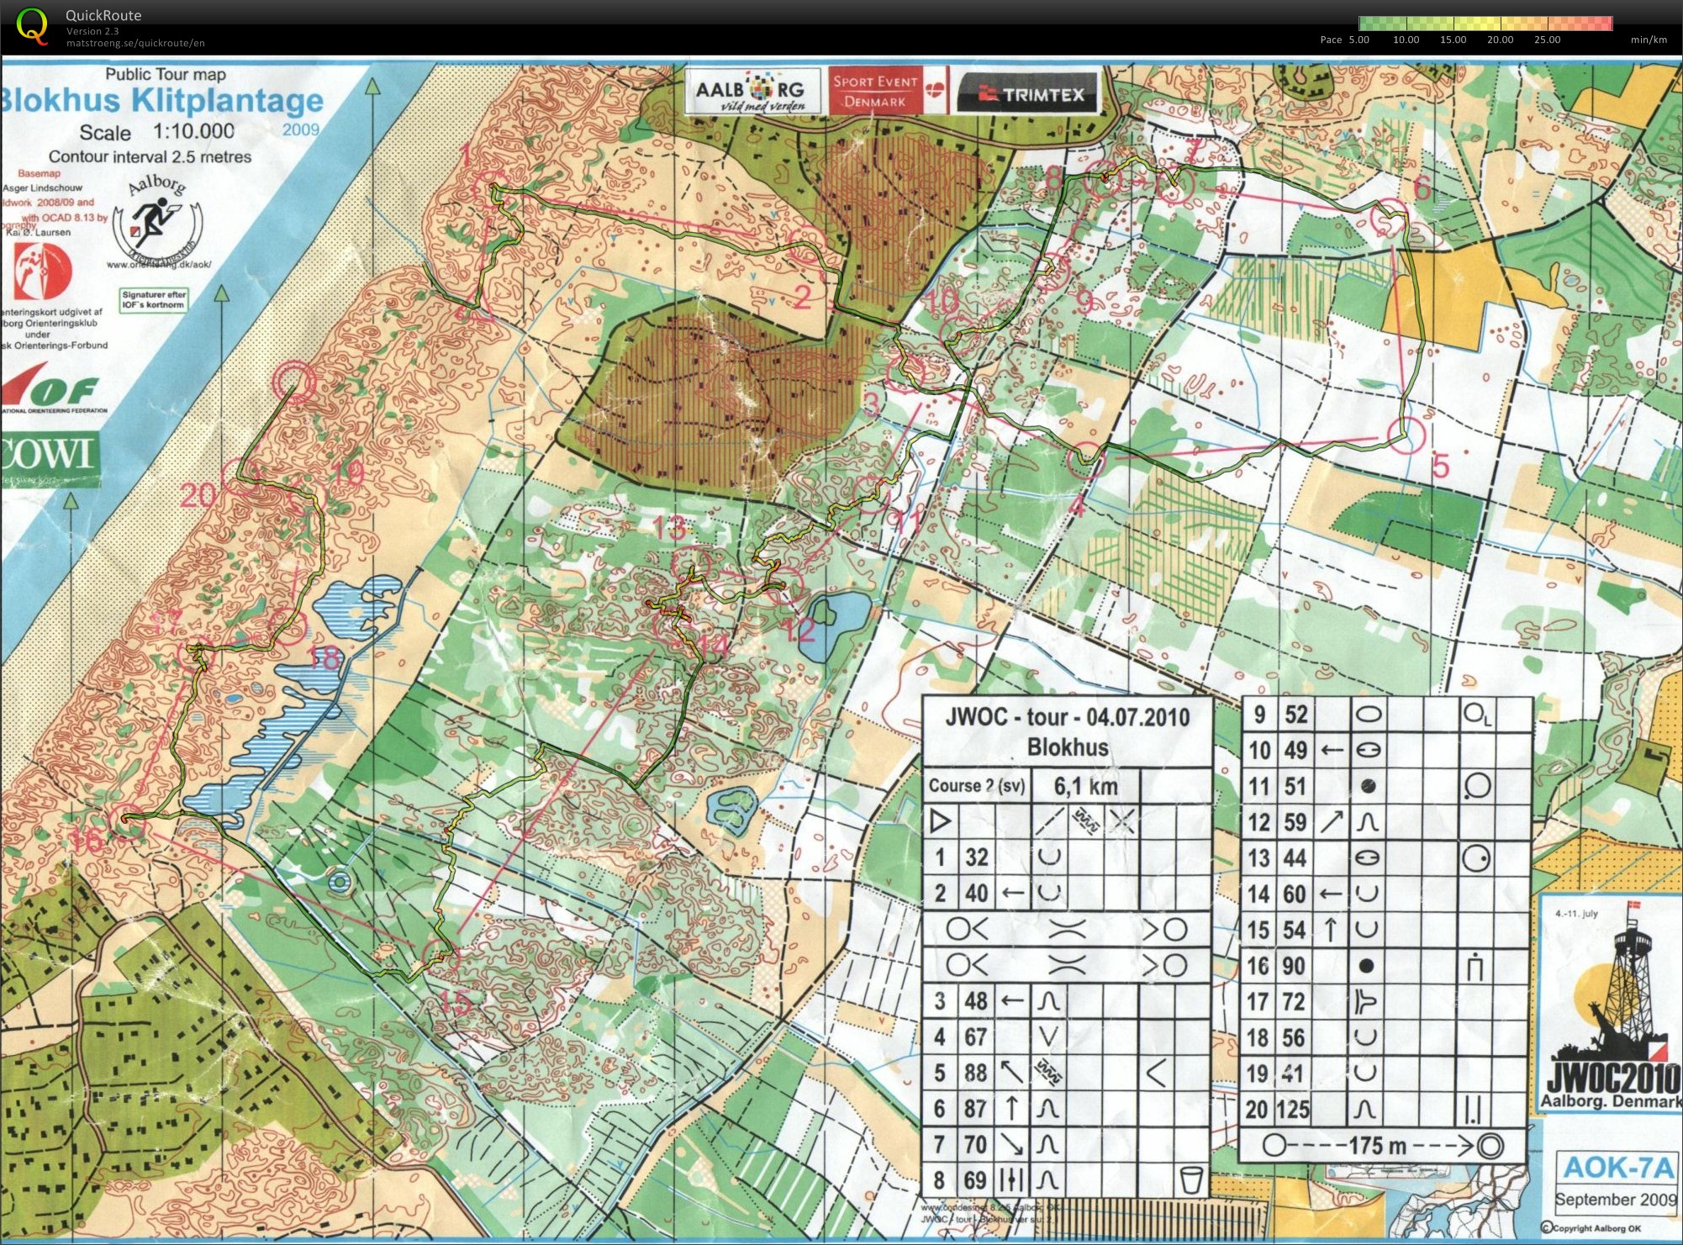Click the boulder dot symbol in row 11

[x=1368, y=786]
